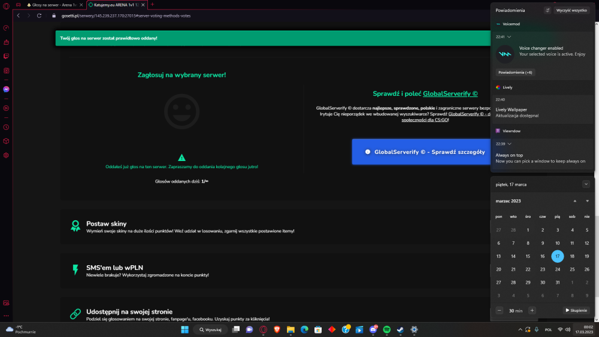Open History clock icon in sidebar
This screenshot has height=337, width=599.
point(6,127)
